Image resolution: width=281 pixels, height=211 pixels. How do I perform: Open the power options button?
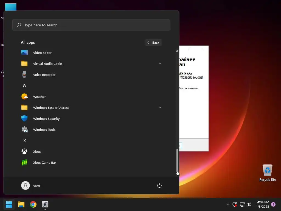click(159, 185)
